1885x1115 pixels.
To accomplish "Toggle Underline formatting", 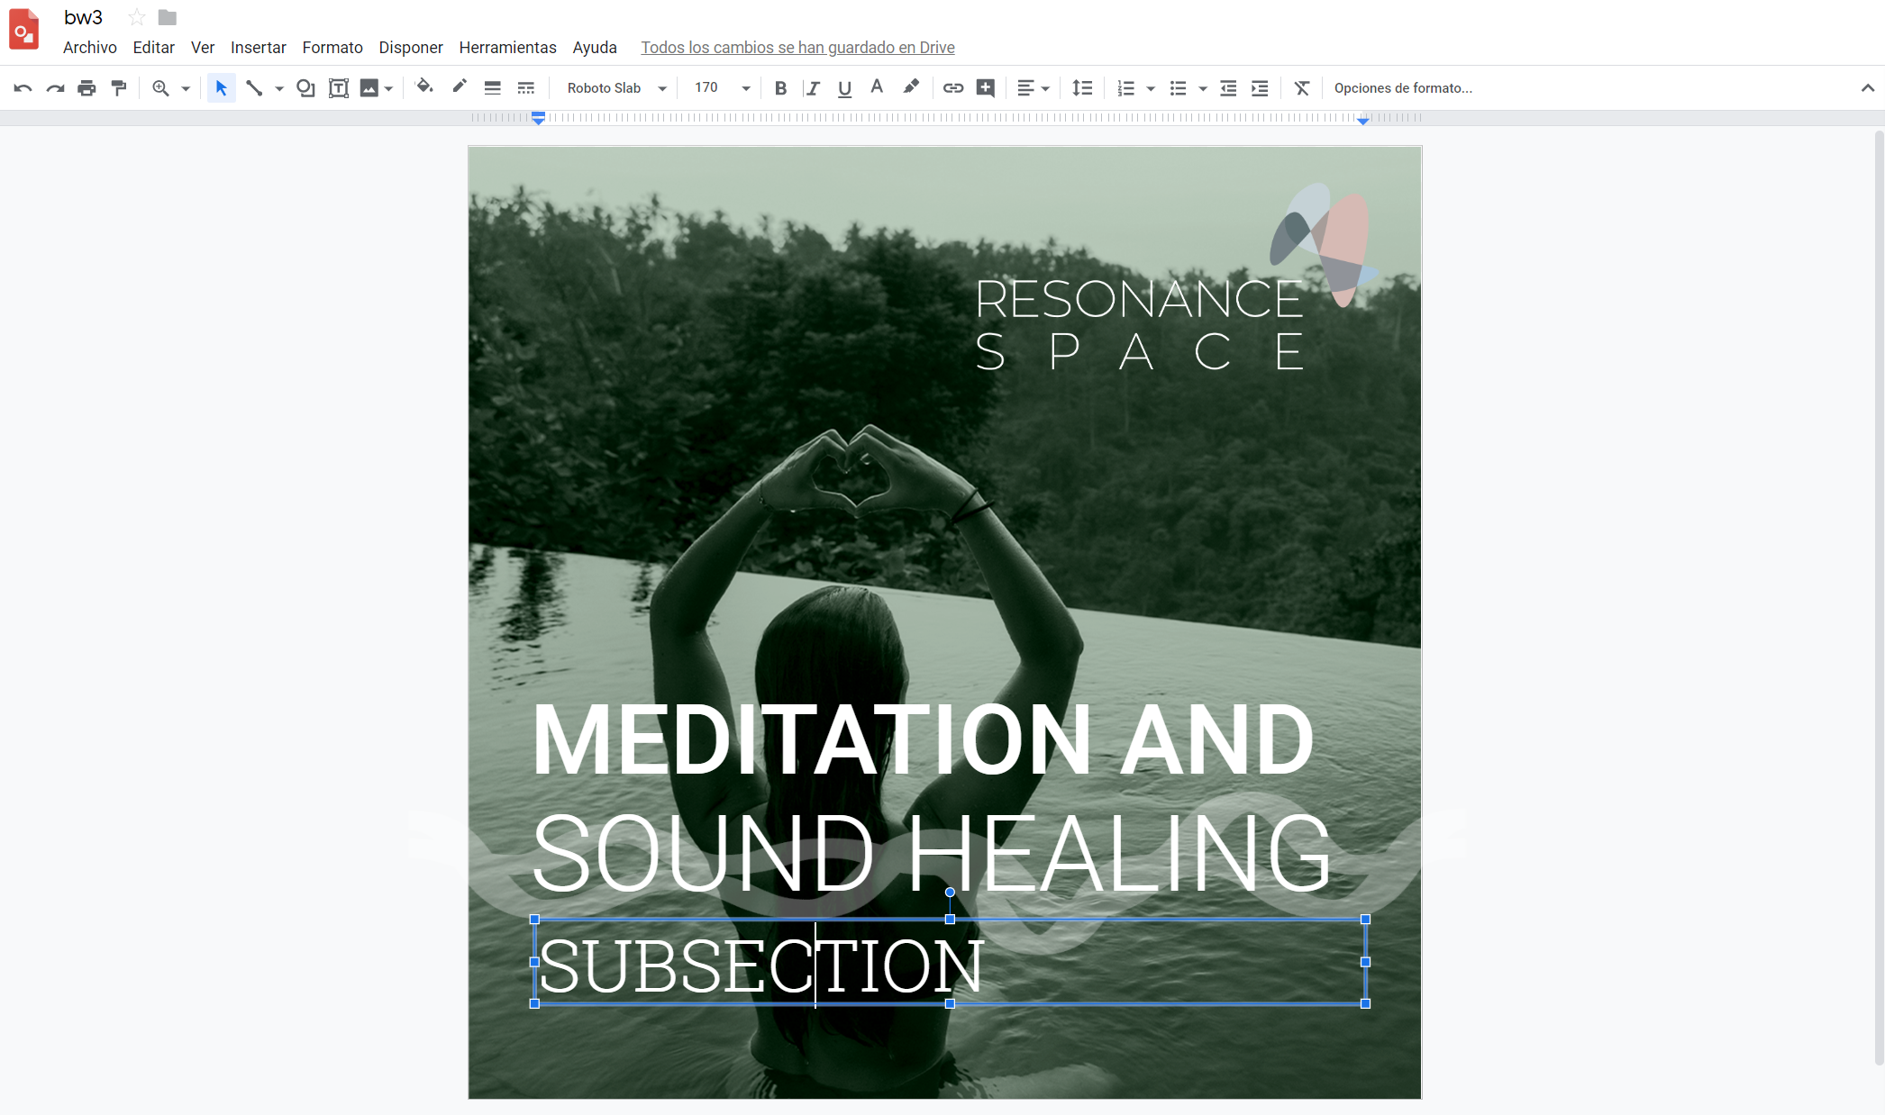I will [844, 88].
